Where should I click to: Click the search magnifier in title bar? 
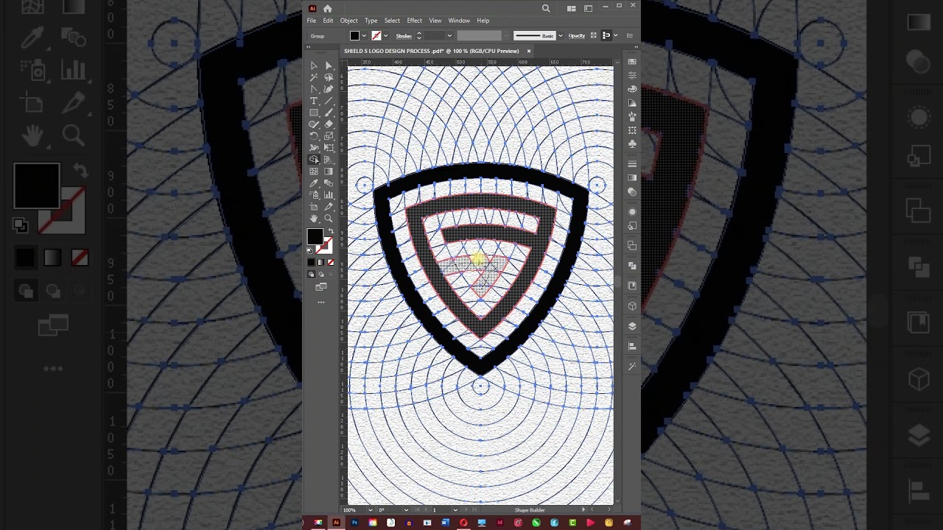pos(546,8)
